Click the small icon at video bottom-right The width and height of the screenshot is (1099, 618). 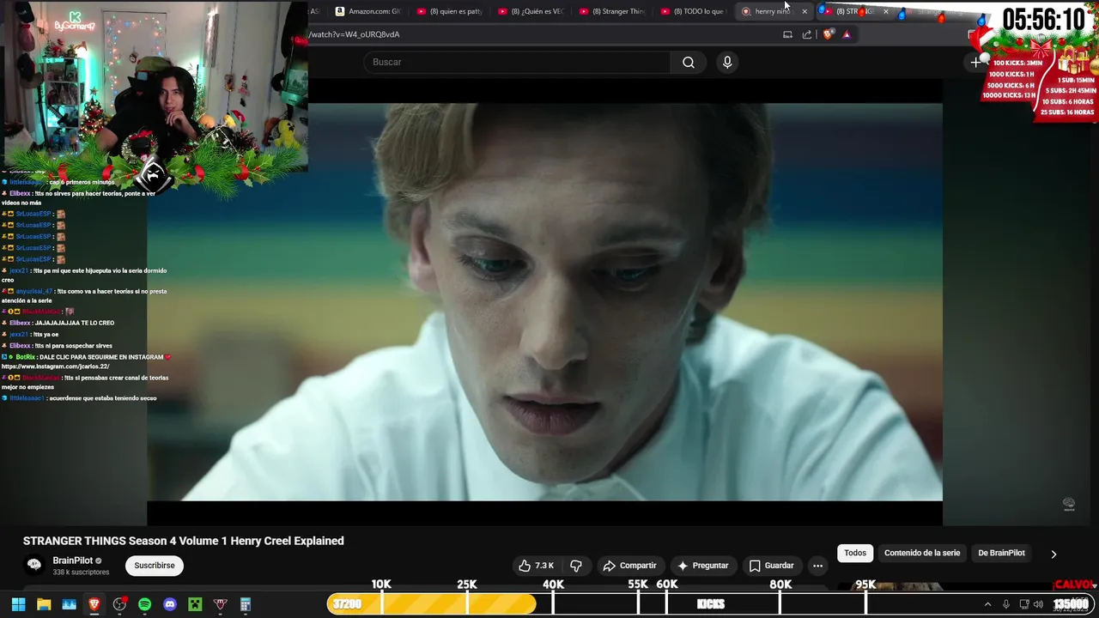pos(1069,504)
